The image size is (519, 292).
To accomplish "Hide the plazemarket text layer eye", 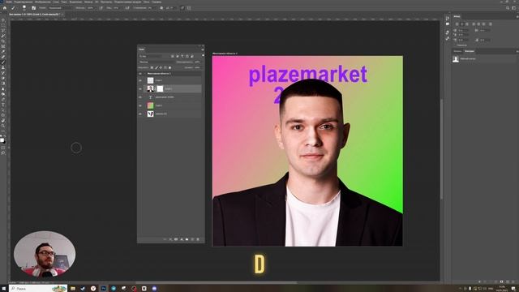I will pos(140,97).
